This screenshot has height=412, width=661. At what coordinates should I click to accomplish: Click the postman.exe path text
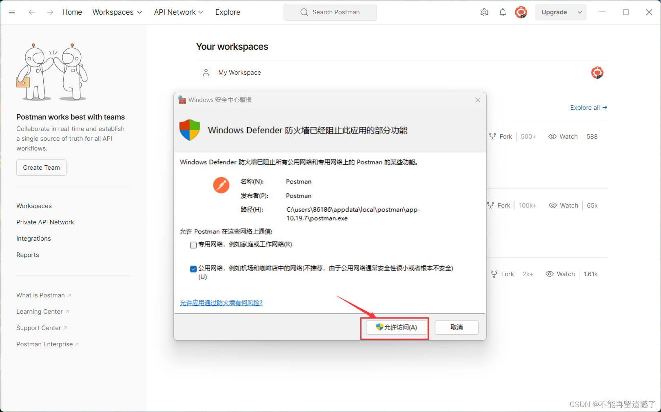click(x=353, y=214)
